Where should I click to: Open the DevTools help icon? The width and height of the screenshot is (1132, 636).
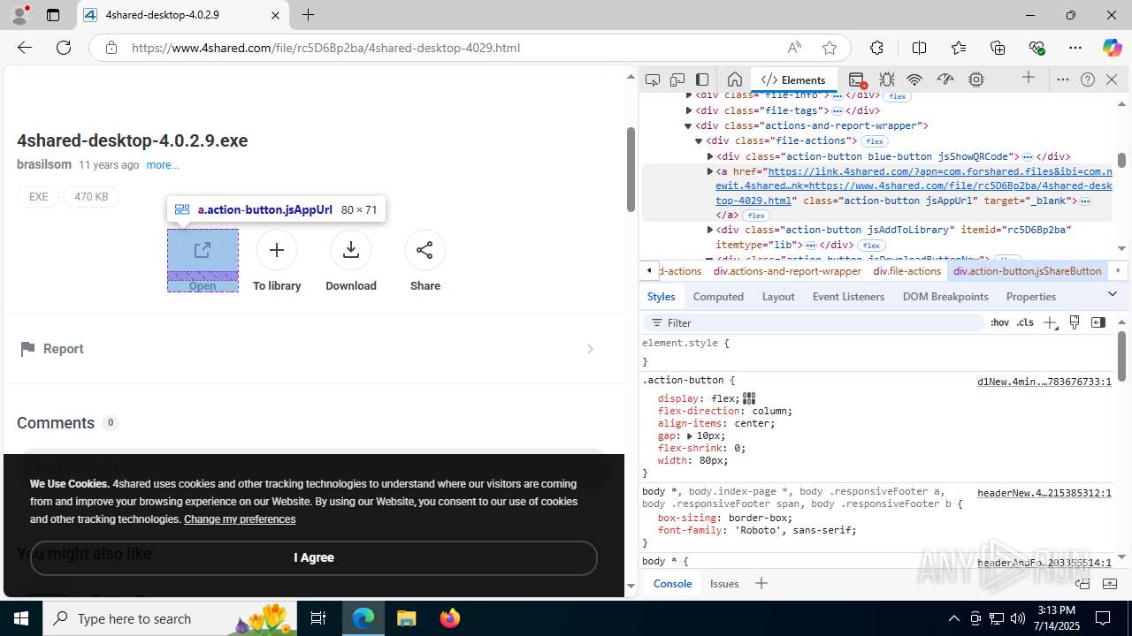pos(1088,79)
